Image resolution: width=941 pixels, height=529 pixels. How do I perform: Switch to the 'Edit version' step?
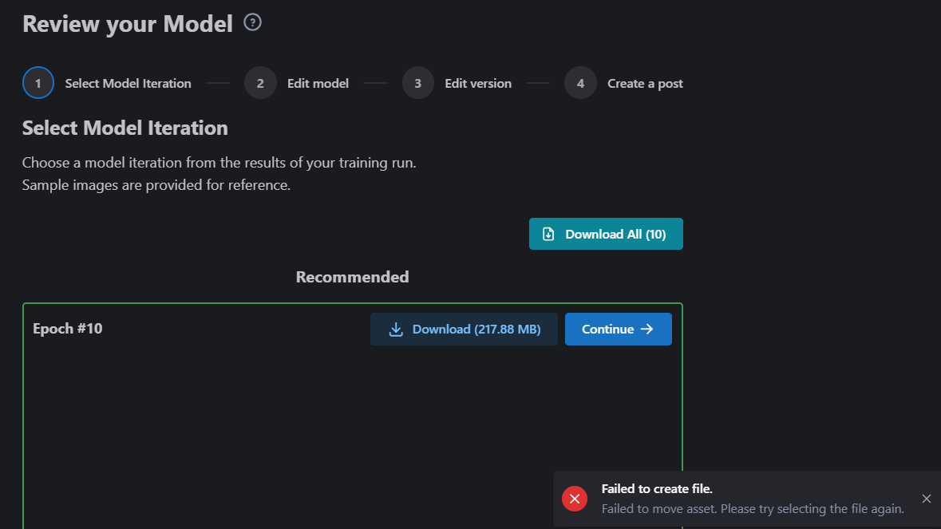[478, 83]
